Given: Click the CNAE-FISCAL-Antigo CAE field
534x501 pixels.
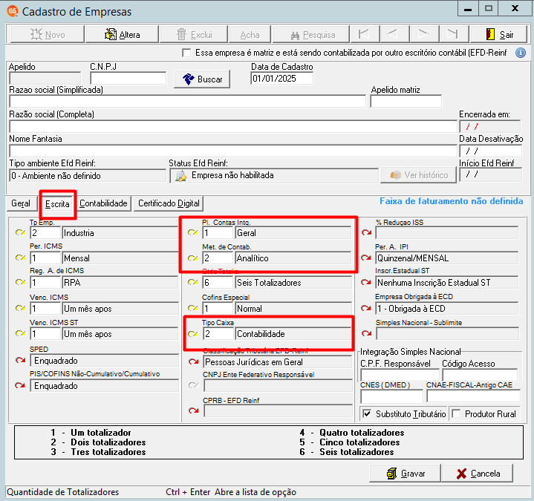Looking at the screenshot, I should tap(473, 396).
